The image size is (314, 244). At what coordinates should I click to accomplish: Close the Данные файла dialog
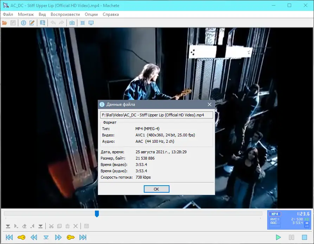210,104
